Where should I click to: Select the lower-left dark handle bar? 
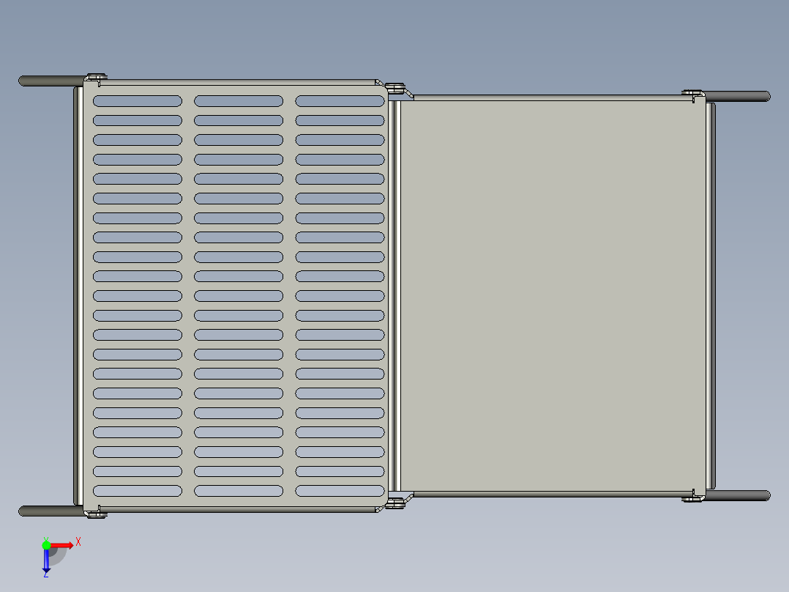click(x=53, y=511)
